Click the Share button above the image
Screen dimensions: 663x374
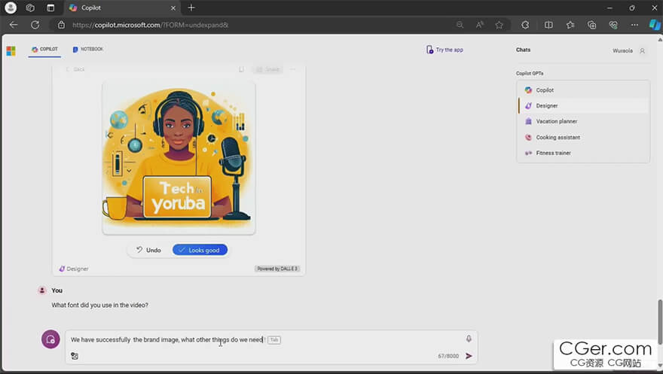coord(268,69)
